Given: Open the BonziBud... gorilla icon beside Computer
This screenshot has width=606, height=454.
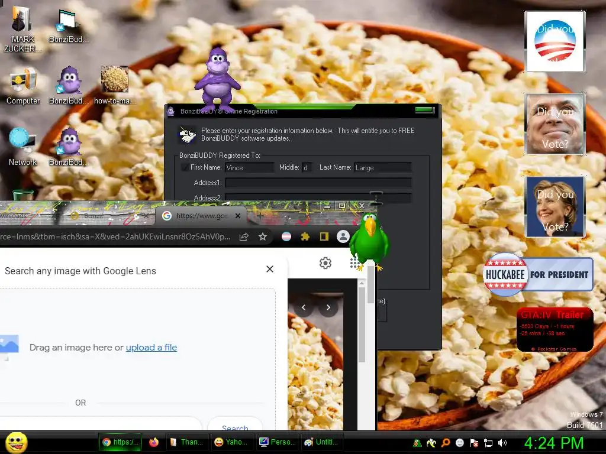Looking at the screenshot, I should [x=69, y=86].
